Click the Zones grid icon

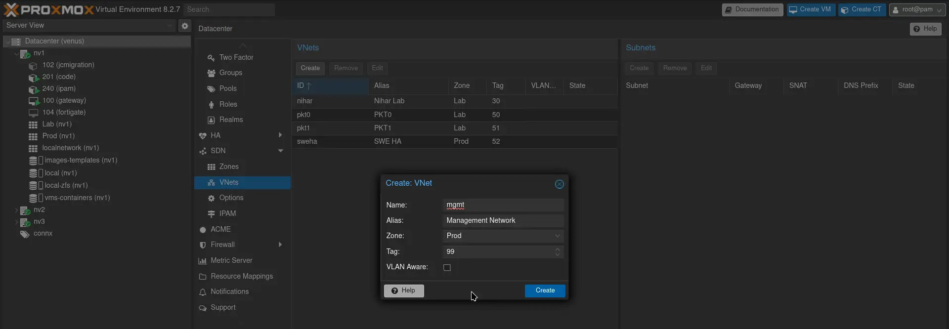click(211, 167)
